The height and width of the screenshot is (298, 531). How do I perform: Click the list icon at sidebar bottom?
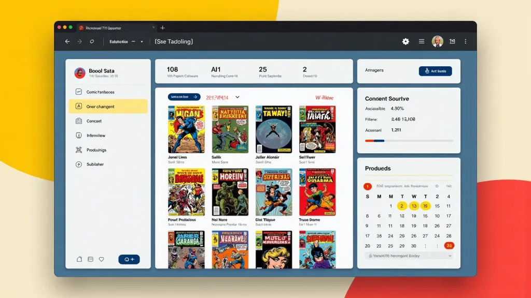click(x=90, y=259)
